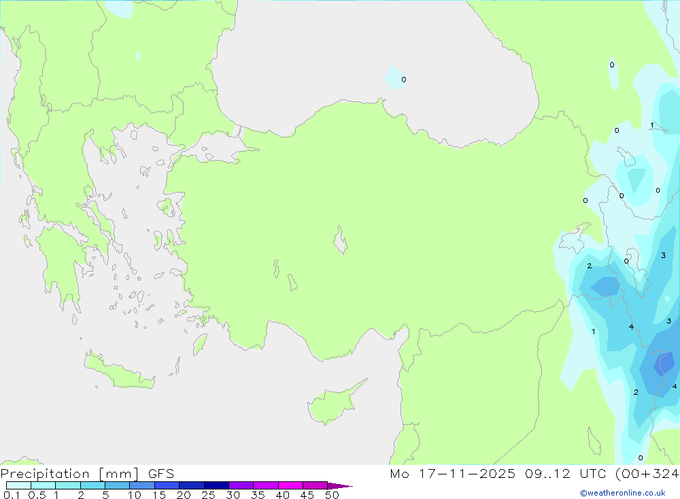Select the 40–45 mm magenta legend swatch
Image resolution: width=680 pixels, height=499 pixels.
point(290,485)
